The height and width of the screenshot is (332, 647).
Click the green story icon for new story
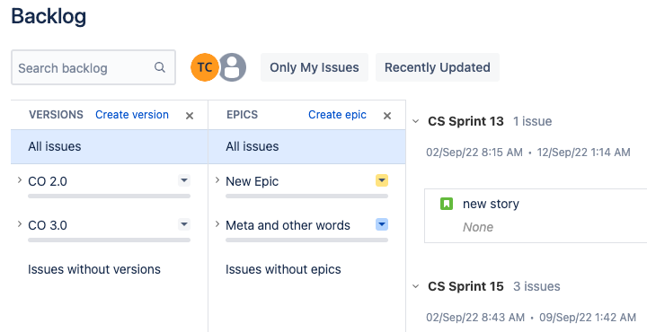[447, 204]
